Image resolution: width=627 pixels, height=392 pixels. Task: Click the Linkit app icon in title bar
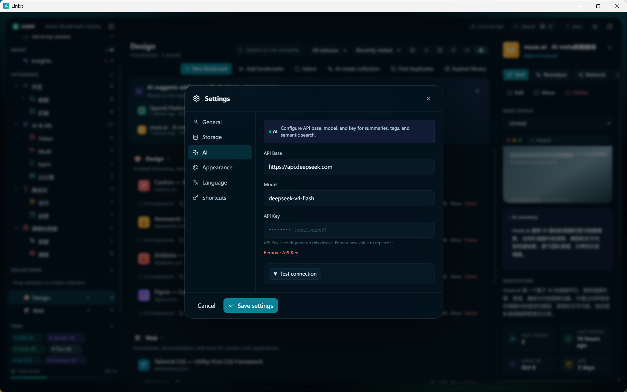coord(6,6)
